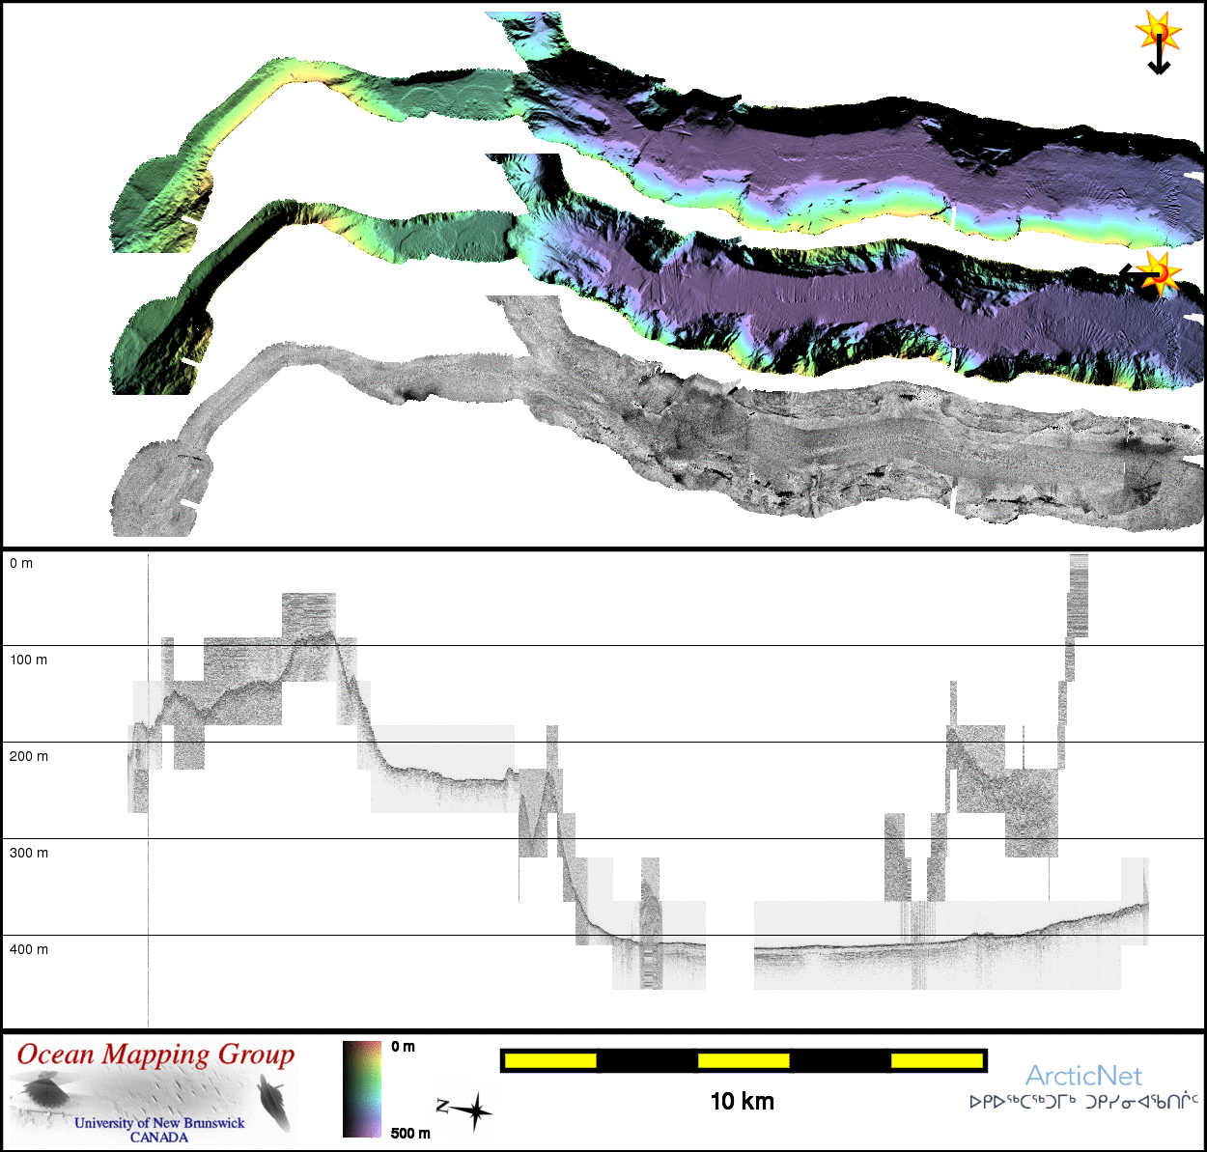The image size is (1207, 1152).
Task: Click the 10 km scale bar label
Action: click(x=742, y=1102)
